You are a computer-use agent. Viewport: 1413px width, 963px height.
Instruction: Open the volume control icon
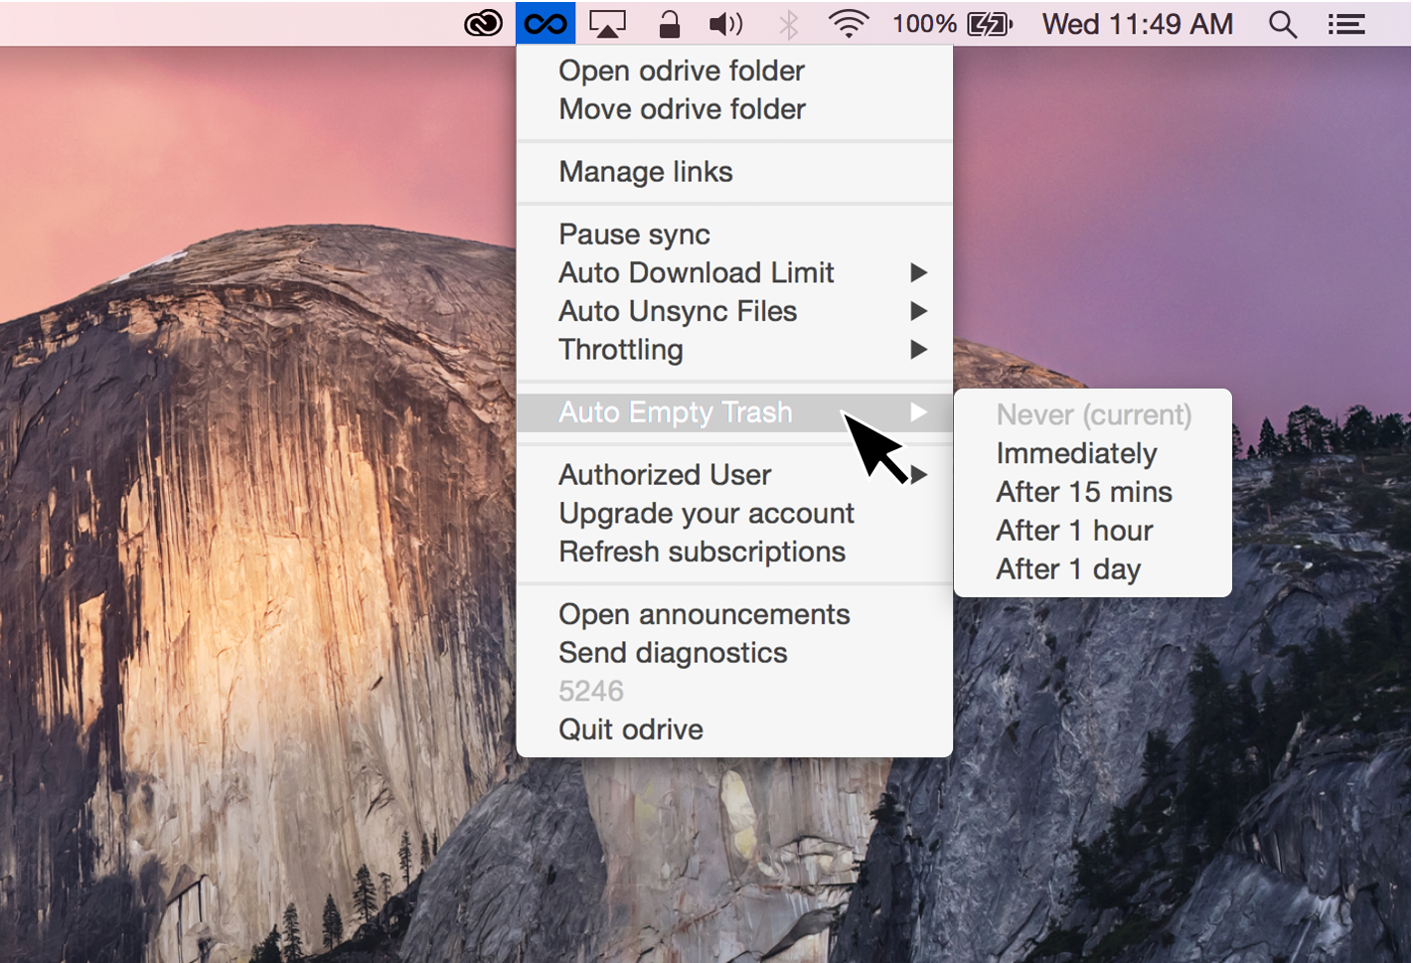point(726,24)
